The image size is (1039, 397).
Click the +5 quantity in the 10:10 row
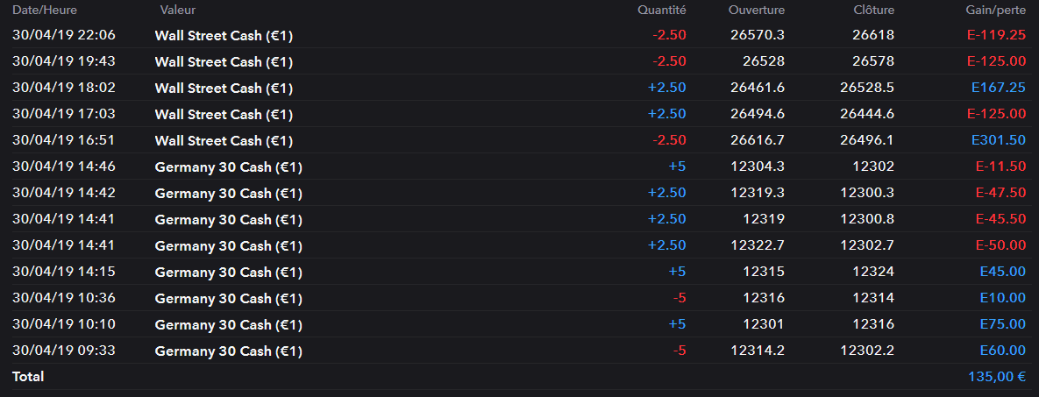click(x=676, y=324)
